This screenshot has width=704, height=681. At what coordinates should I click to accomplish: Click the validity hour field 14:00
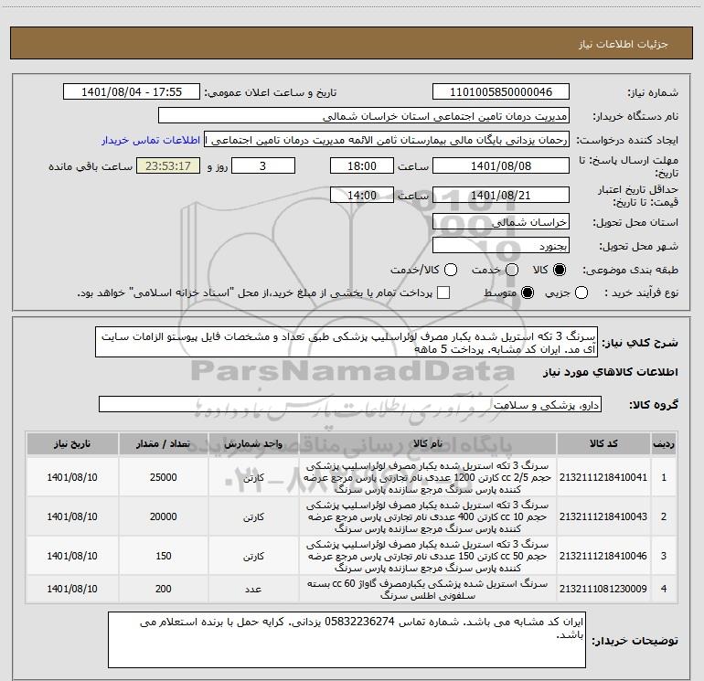tap(362, 195)
